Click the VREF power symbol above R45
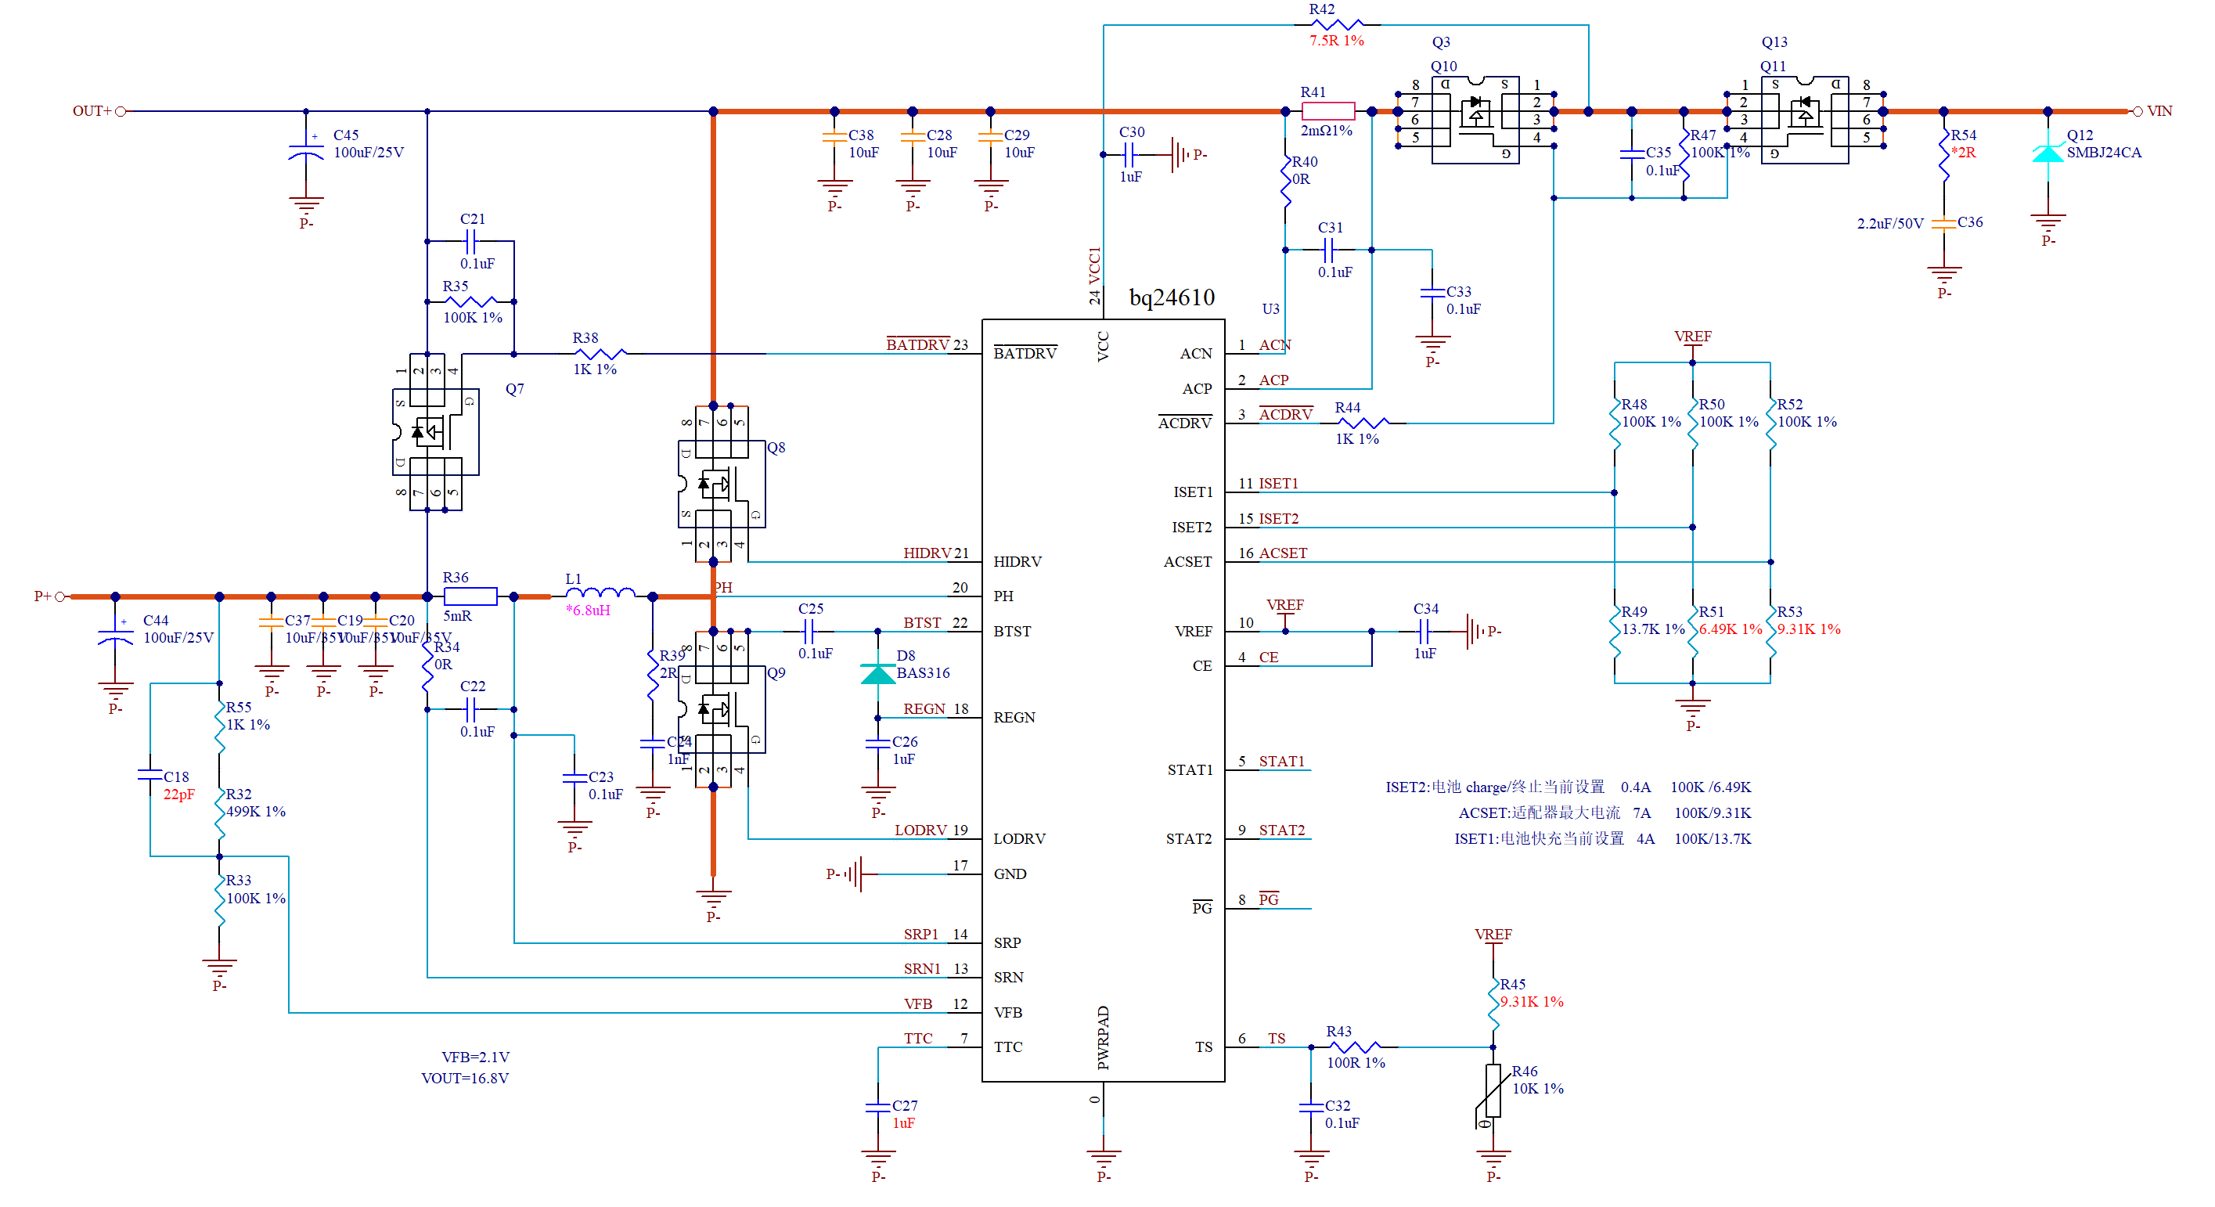 click(1493, 942)
